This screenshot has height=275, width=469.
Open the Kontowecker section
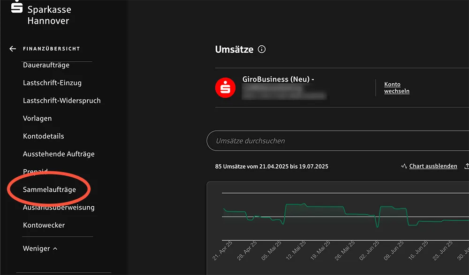point(43,225)
